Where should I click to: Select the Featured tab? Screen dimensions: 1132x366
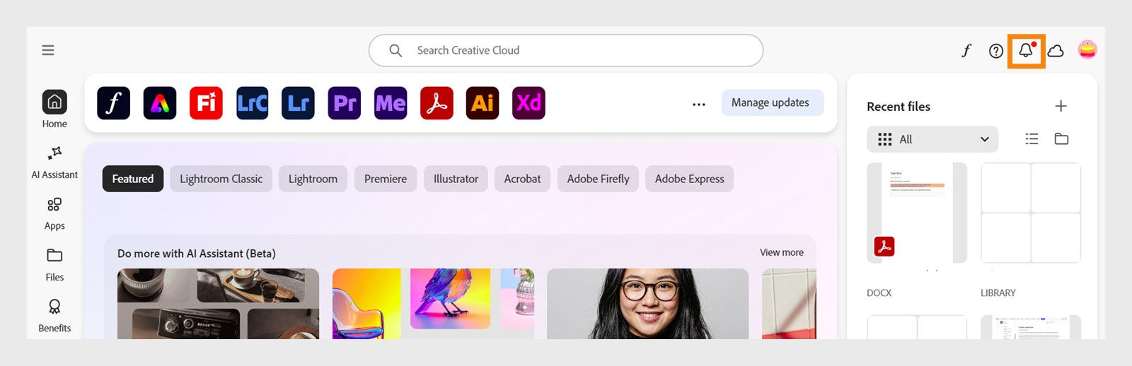[133, 179]
